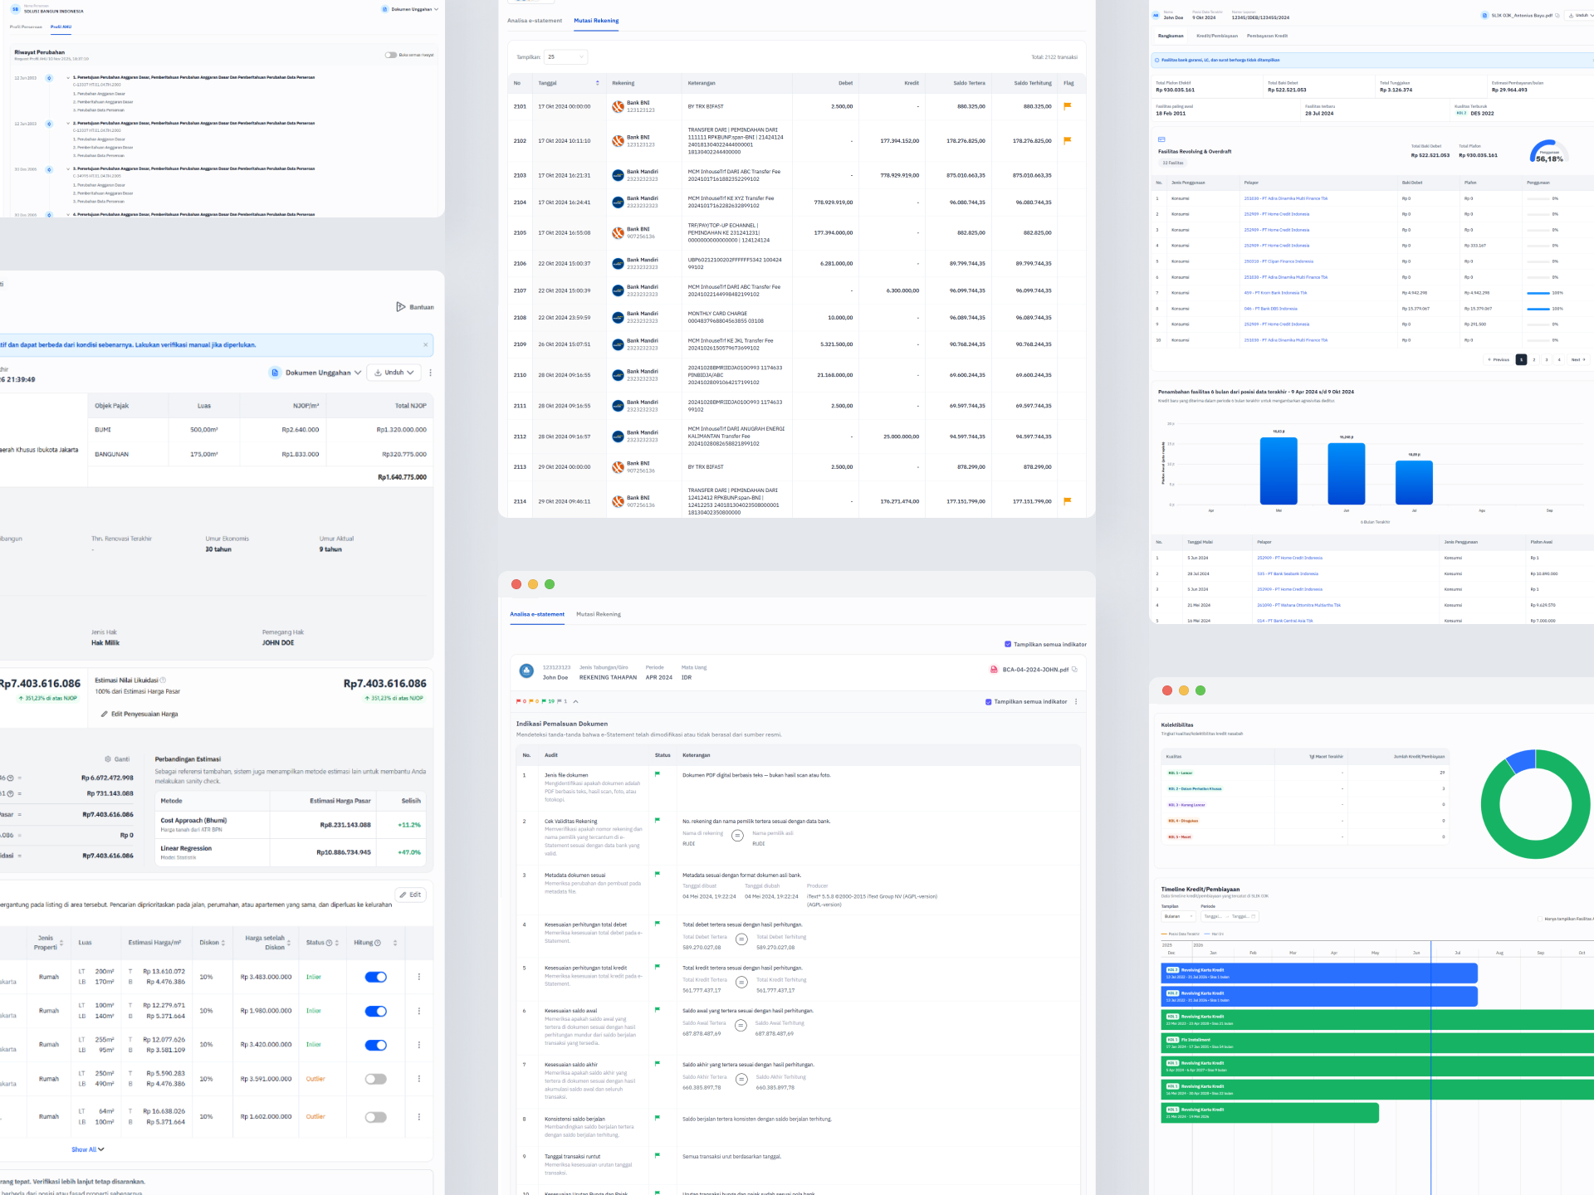The image size is (1594, 1195).
Task: Open the Pembayaran Kredit tab
Action: tap(1268, 36)
